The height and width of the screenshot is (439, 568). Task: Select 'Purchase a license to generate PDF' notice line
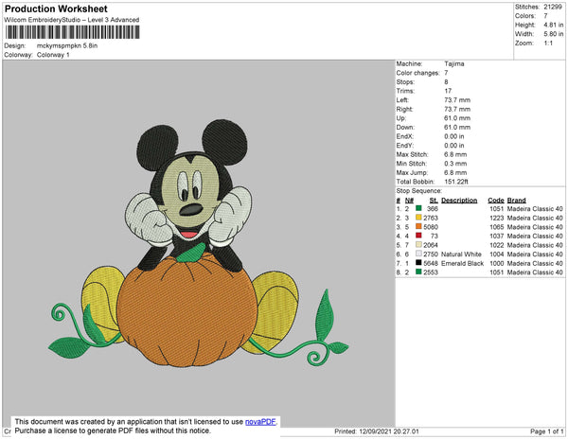(113, 430)
